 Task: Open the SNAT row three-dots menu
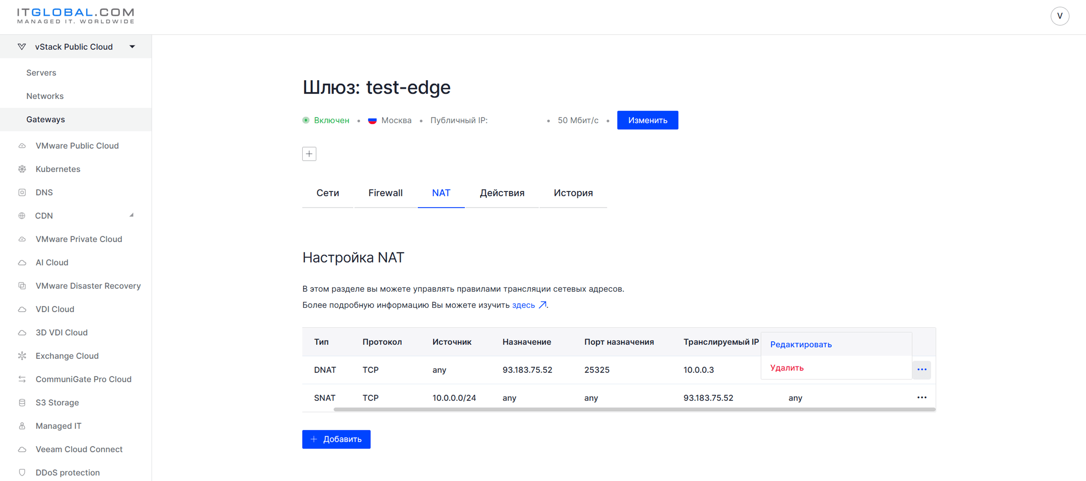922,398
